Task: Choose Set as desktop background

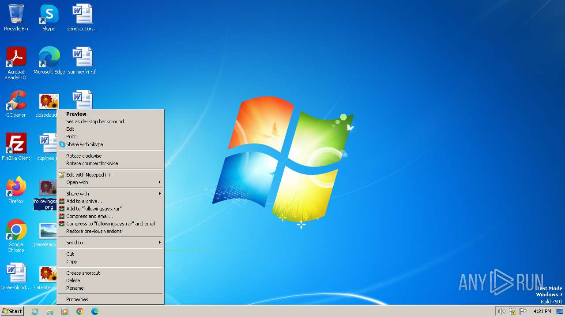Action: click(x=110, y=122)
